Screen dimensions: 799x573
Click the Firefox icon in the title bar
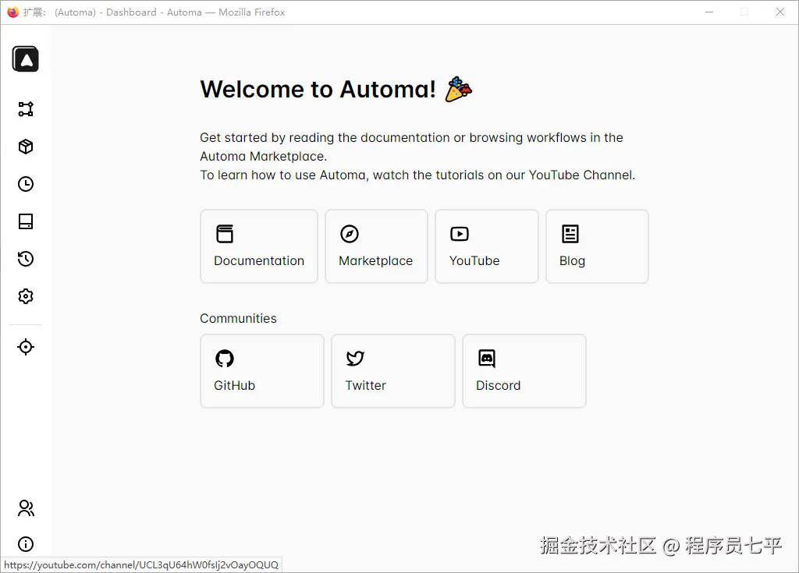[12, 12]
